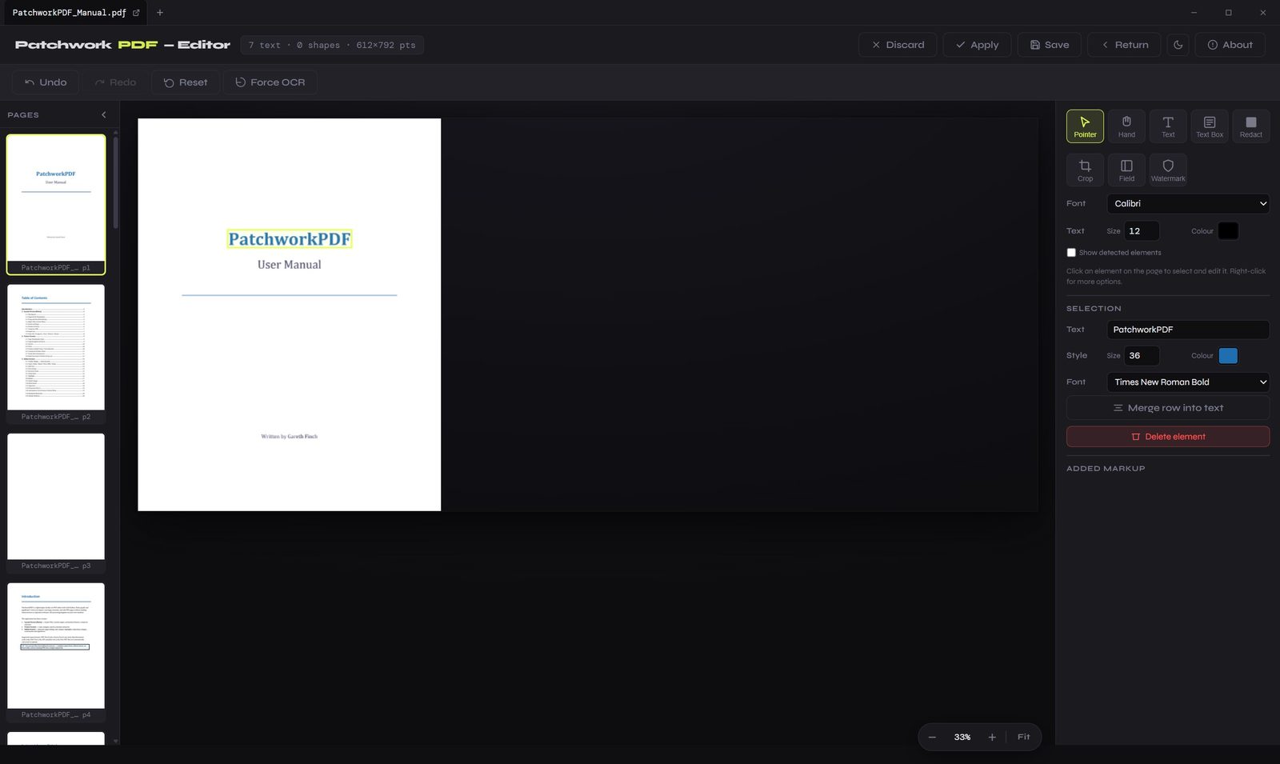The width and height of the screenshot is (1280, 764).
Task: Select the Watermark tool
Action: point(1168,170)
